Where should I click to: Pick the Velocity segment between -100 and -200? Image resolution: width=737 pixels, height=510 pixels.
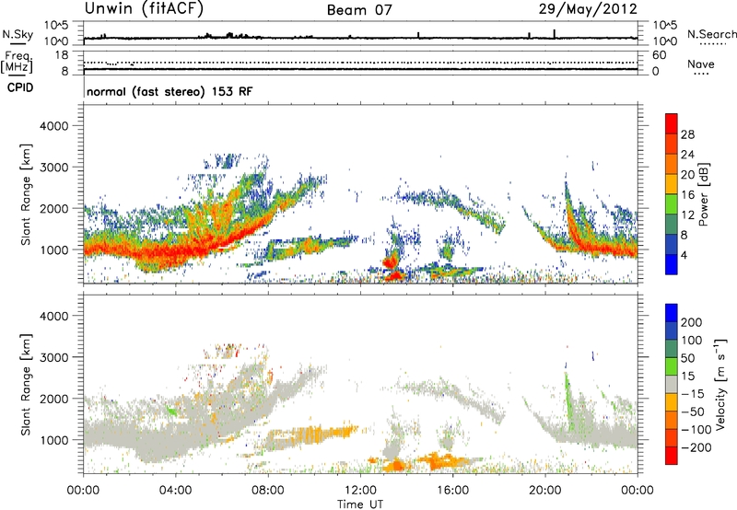(x=672, y=438)
